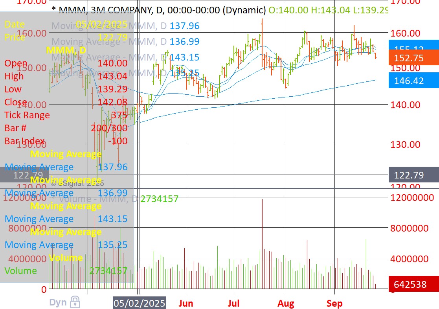Click the 05/02/2025 date marker on time axis
This screenshot has height=309, width=439.
(139, 303)
